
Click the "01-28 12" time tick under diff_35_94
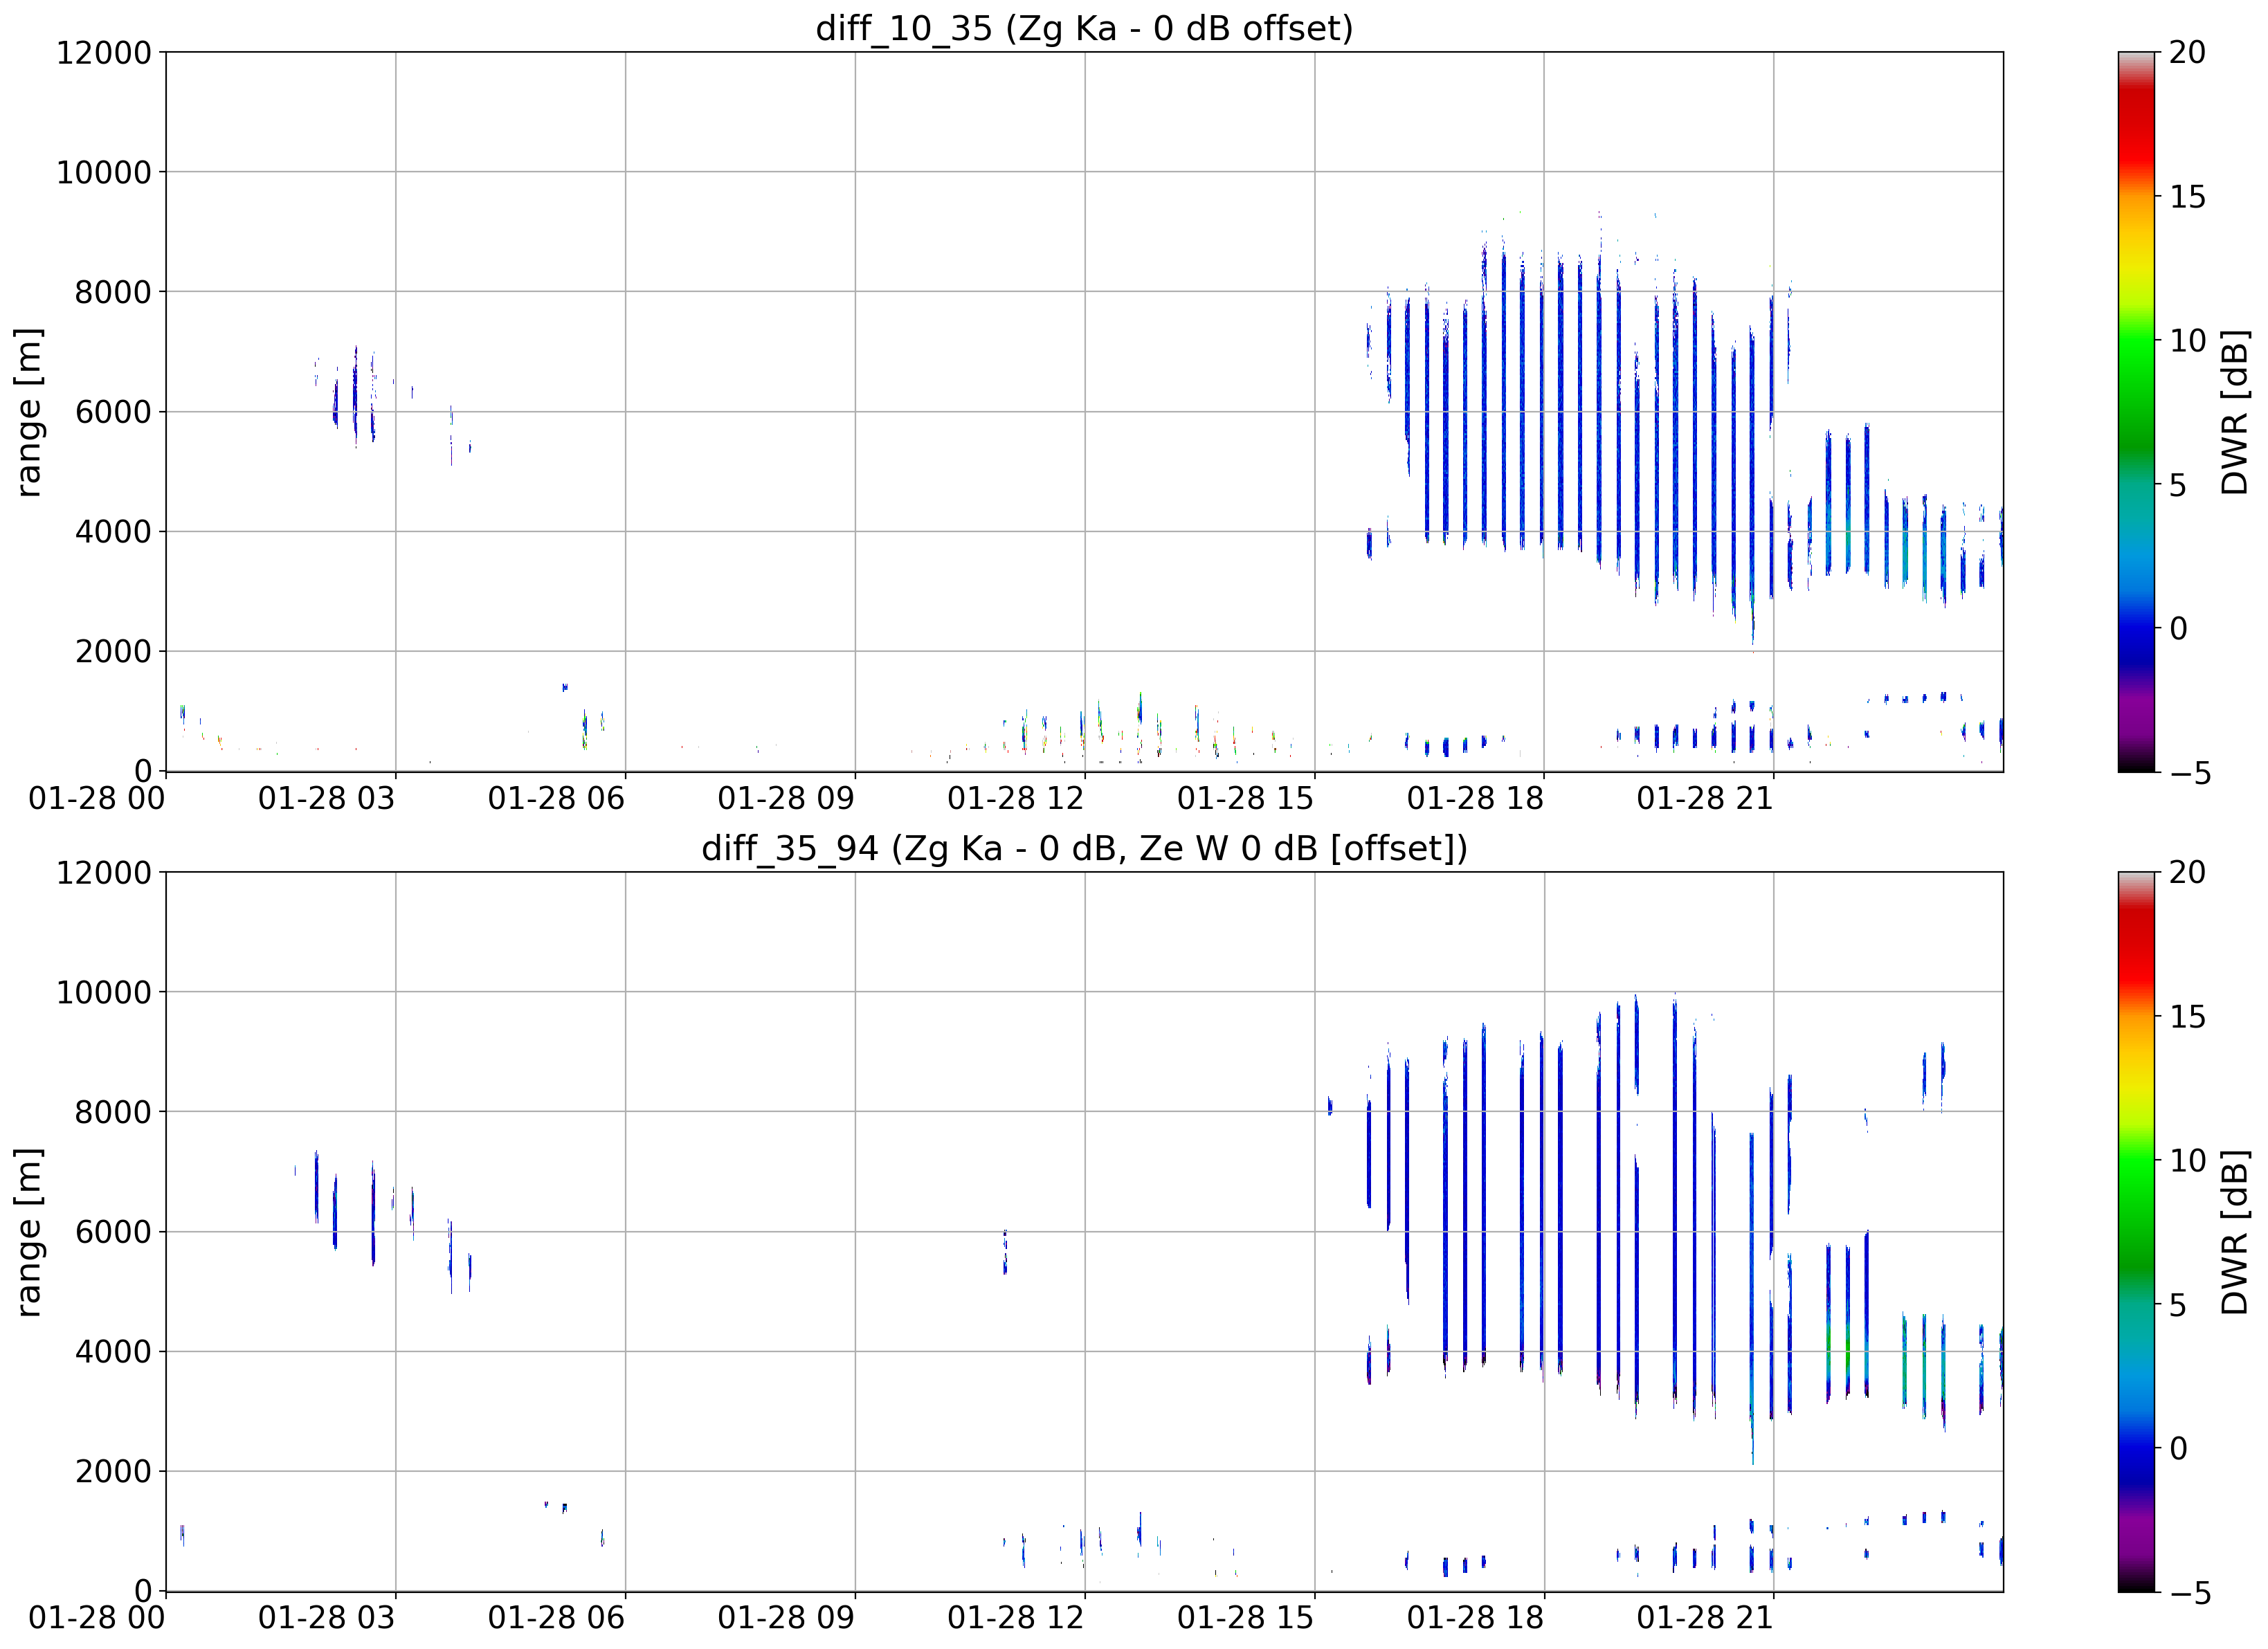1016,1618
